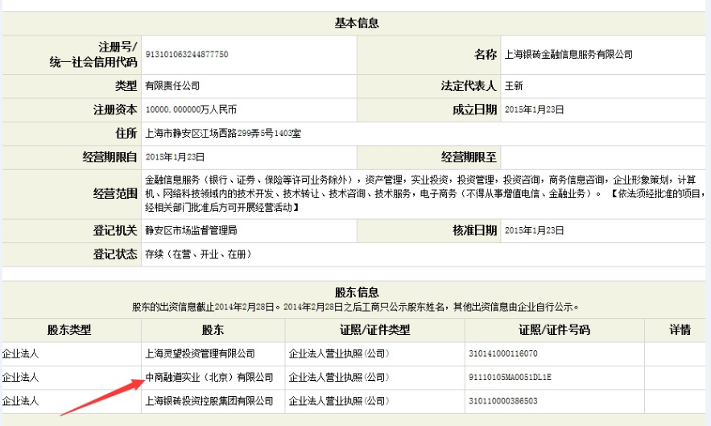Screen dimensions: 711x426
Task: Click the 股东类型 column header
Action: point(69,330)
